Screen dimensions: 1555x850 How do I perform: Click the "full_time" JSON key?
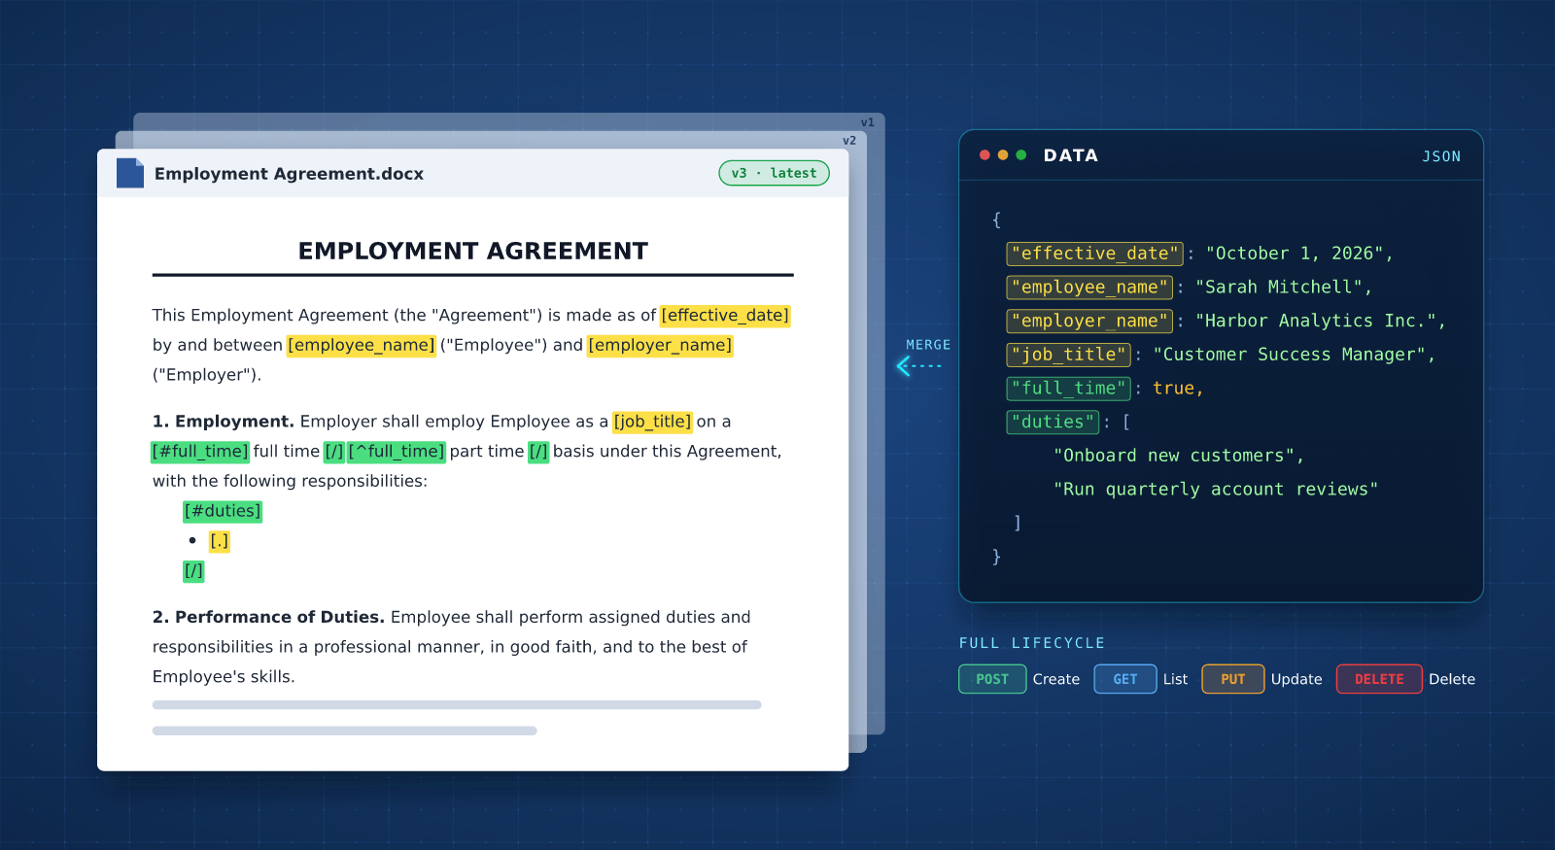pyautogui.click(x=1068, y=389)
